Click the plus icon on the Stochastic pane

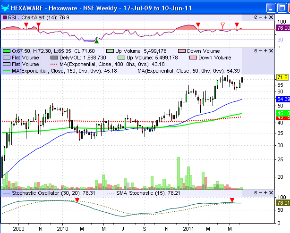point(266,193)
